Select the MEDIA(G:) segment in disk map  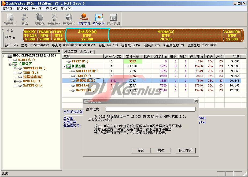click(166, 35)
